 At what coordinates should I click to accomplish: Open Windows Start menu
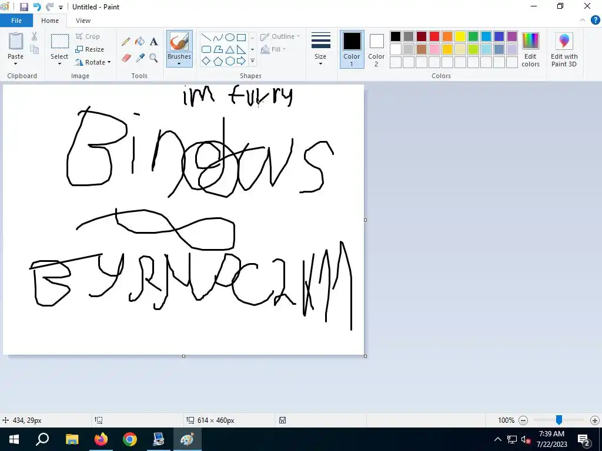tap(14, 439)
